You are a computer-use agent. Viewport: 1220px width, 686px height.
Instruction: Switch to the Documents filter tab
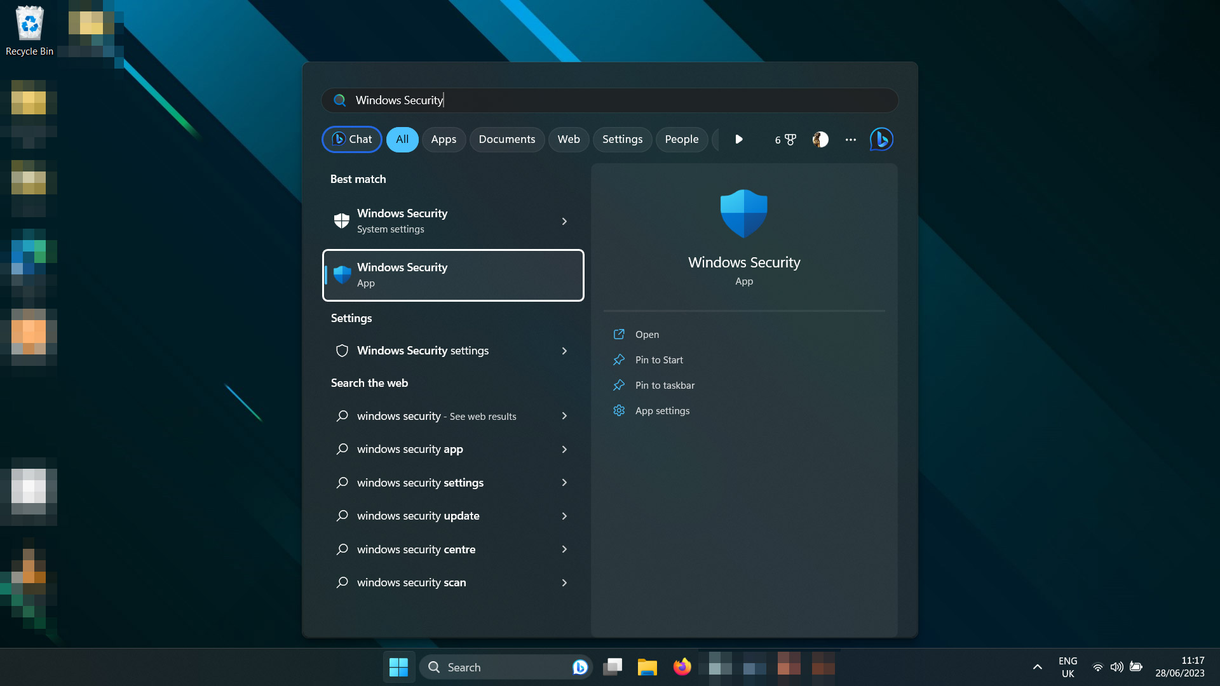507,139
